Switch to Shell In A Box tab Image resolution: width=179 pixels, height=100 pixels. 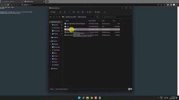34,2
